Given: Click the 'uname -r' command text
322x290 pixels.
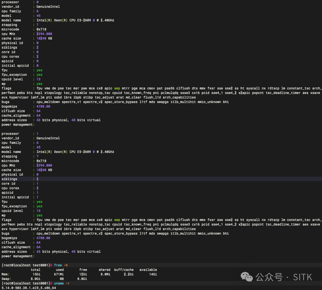Looking at the screenshot, I should coord(62,283).
